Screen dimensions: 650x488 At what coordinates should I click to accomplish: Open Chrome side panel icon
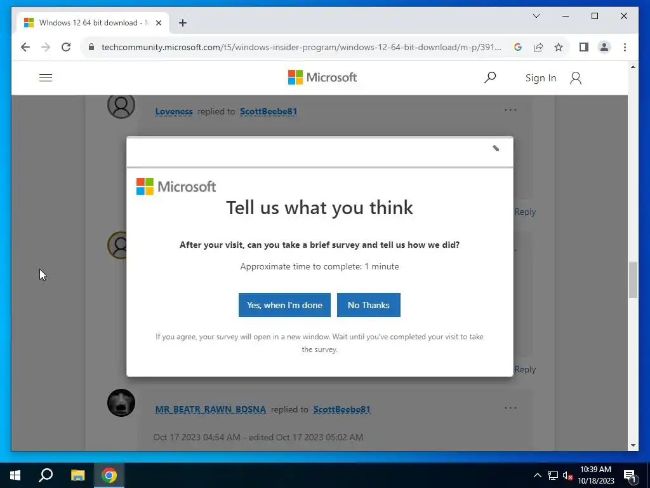(x=584, y=47)
